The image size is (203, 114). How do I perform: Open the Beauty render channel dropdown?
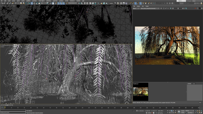pos(137,8)
